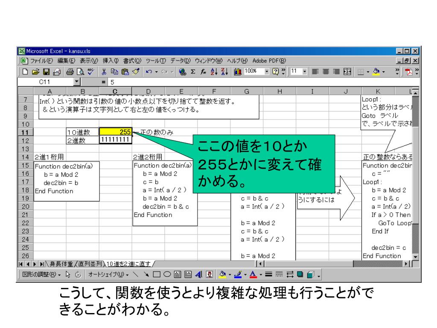
Task: Save the workbook with the floppy disk icon
Action: click(x=46, y=72)
